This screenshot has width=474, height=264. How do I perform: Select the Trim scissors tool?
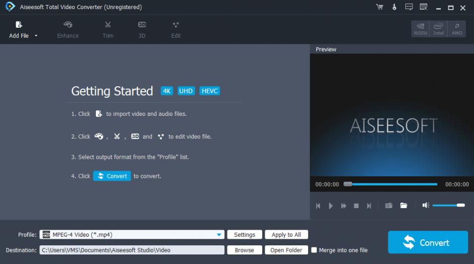point(108,30)
